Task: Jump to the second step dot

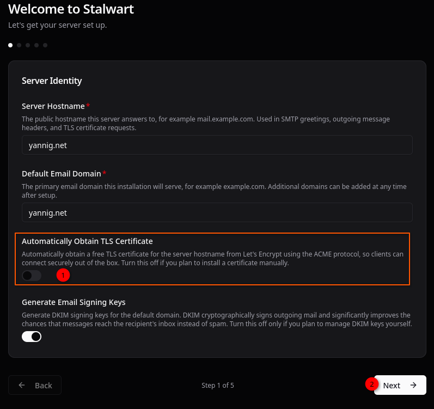Action: click(x=19, y=45)
